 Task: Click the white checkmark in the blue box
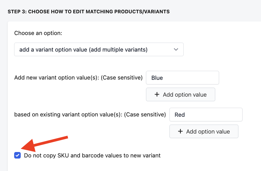(18, 156)
